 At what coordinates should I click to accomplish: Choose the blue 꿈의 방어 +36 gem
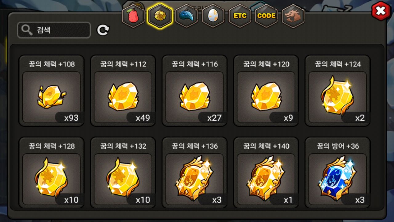click(x=337, y=173)
